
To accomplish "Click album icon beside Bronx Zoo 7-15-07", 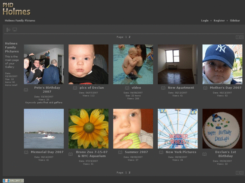I will (70, 154).
